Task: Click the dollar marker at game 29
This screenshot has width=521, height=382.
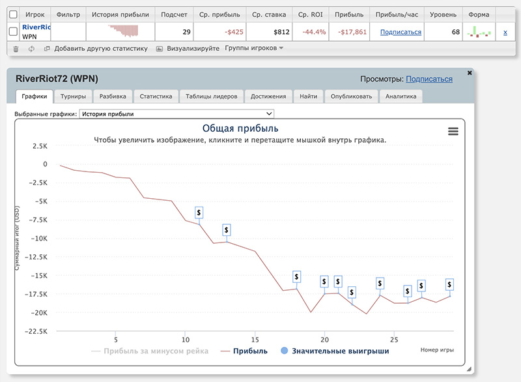Action: click(x=449, y=285)
